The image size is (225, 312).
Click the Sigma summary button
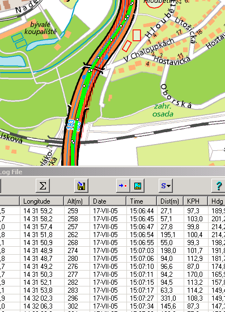[x=43, y=185]
